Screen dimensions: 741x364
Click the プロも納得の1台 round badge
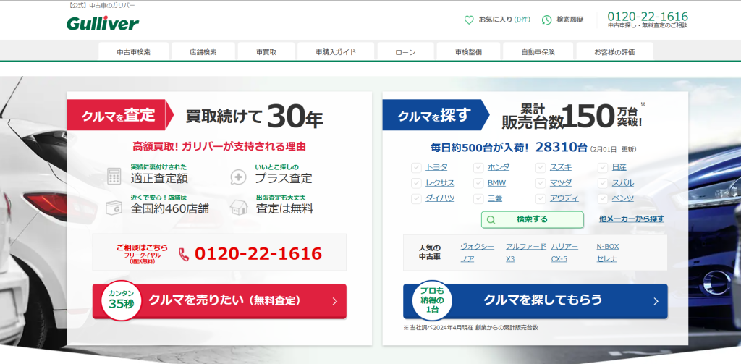point(432,300)
